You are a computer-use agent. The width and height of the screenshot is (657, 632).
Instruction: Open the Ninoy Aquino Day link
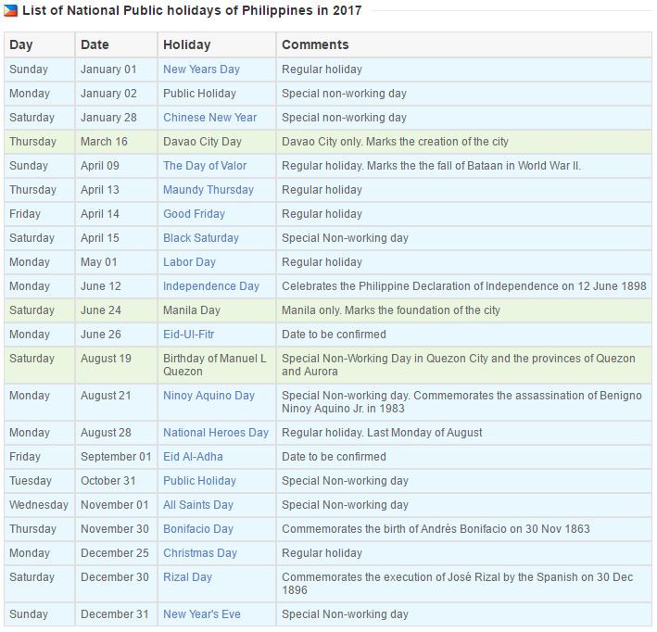(x=208, y=396)
